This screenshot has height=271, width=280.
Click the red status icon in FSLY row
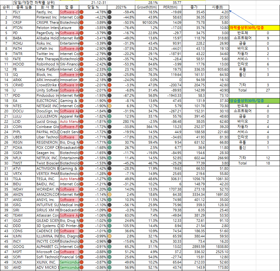click(x=81, y=12)
